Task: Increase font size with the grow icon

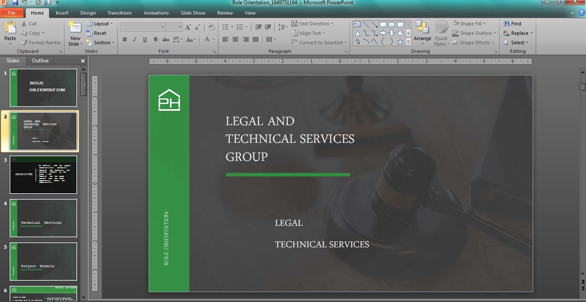Action: tap(188, 27)
